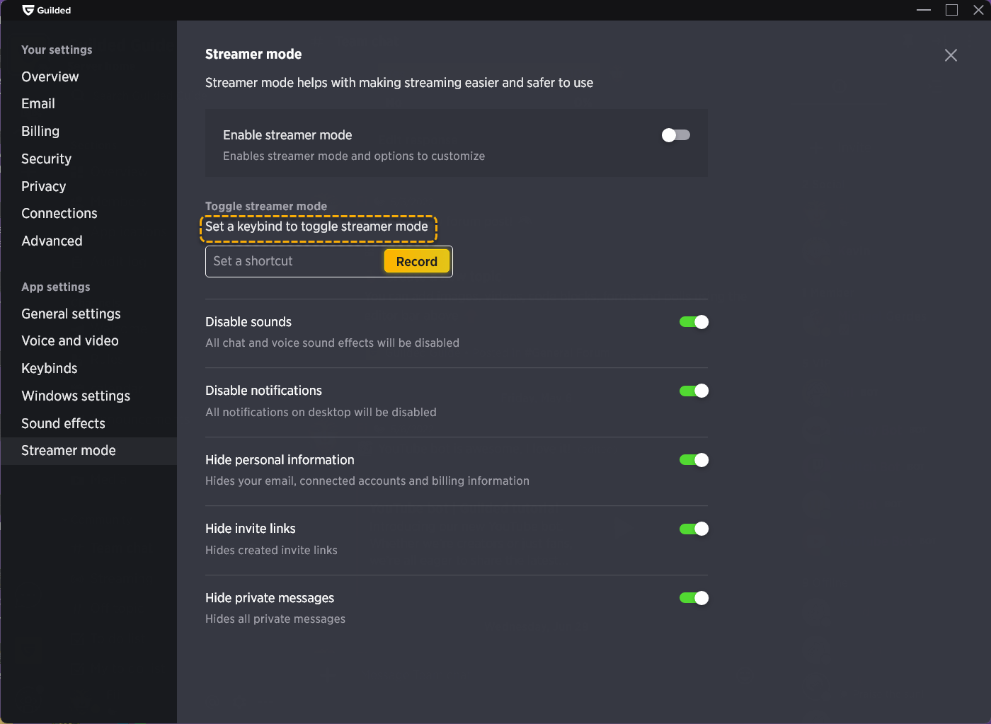
Task: Toggle Disable notifications switch
Action: [x=694, y=391]
